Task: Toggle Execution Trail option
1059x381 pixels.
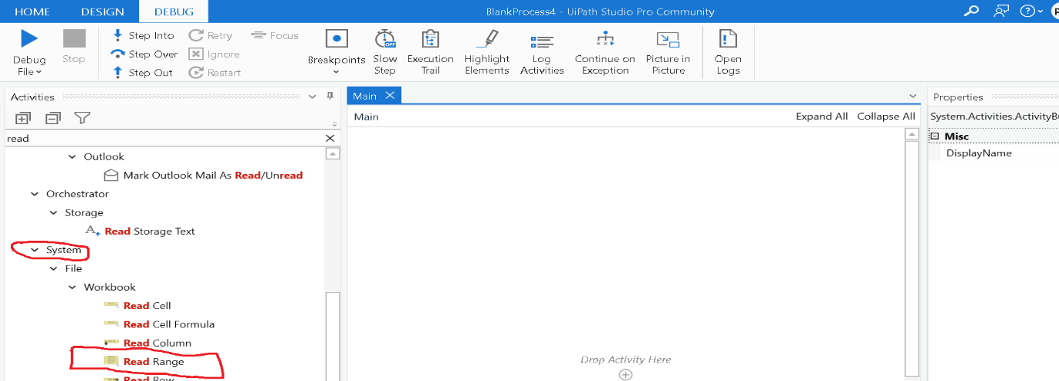Action: (x=430, y=51)
